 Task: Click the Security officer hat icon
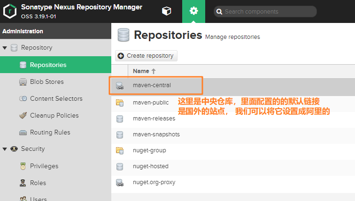(x=14, y=149)
